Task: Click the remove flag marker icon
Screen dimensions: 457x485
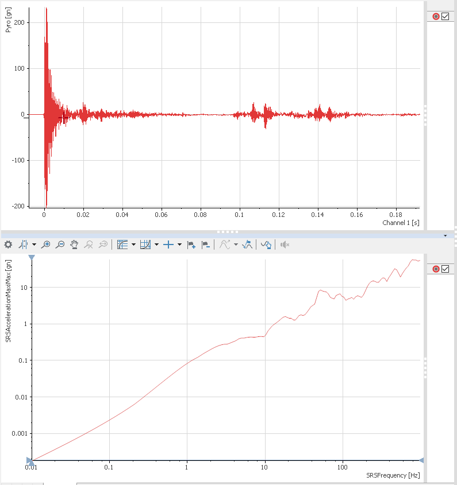Action: coord(206,245)
